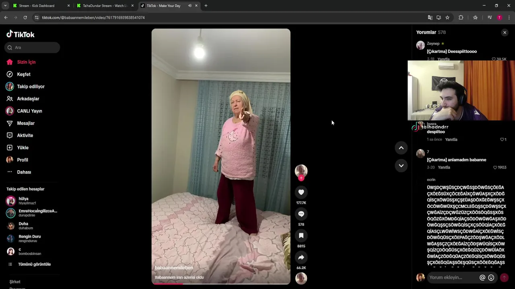Like busra's comment with one like
Viewport: 515px width, 289px height.
point(503,140)
